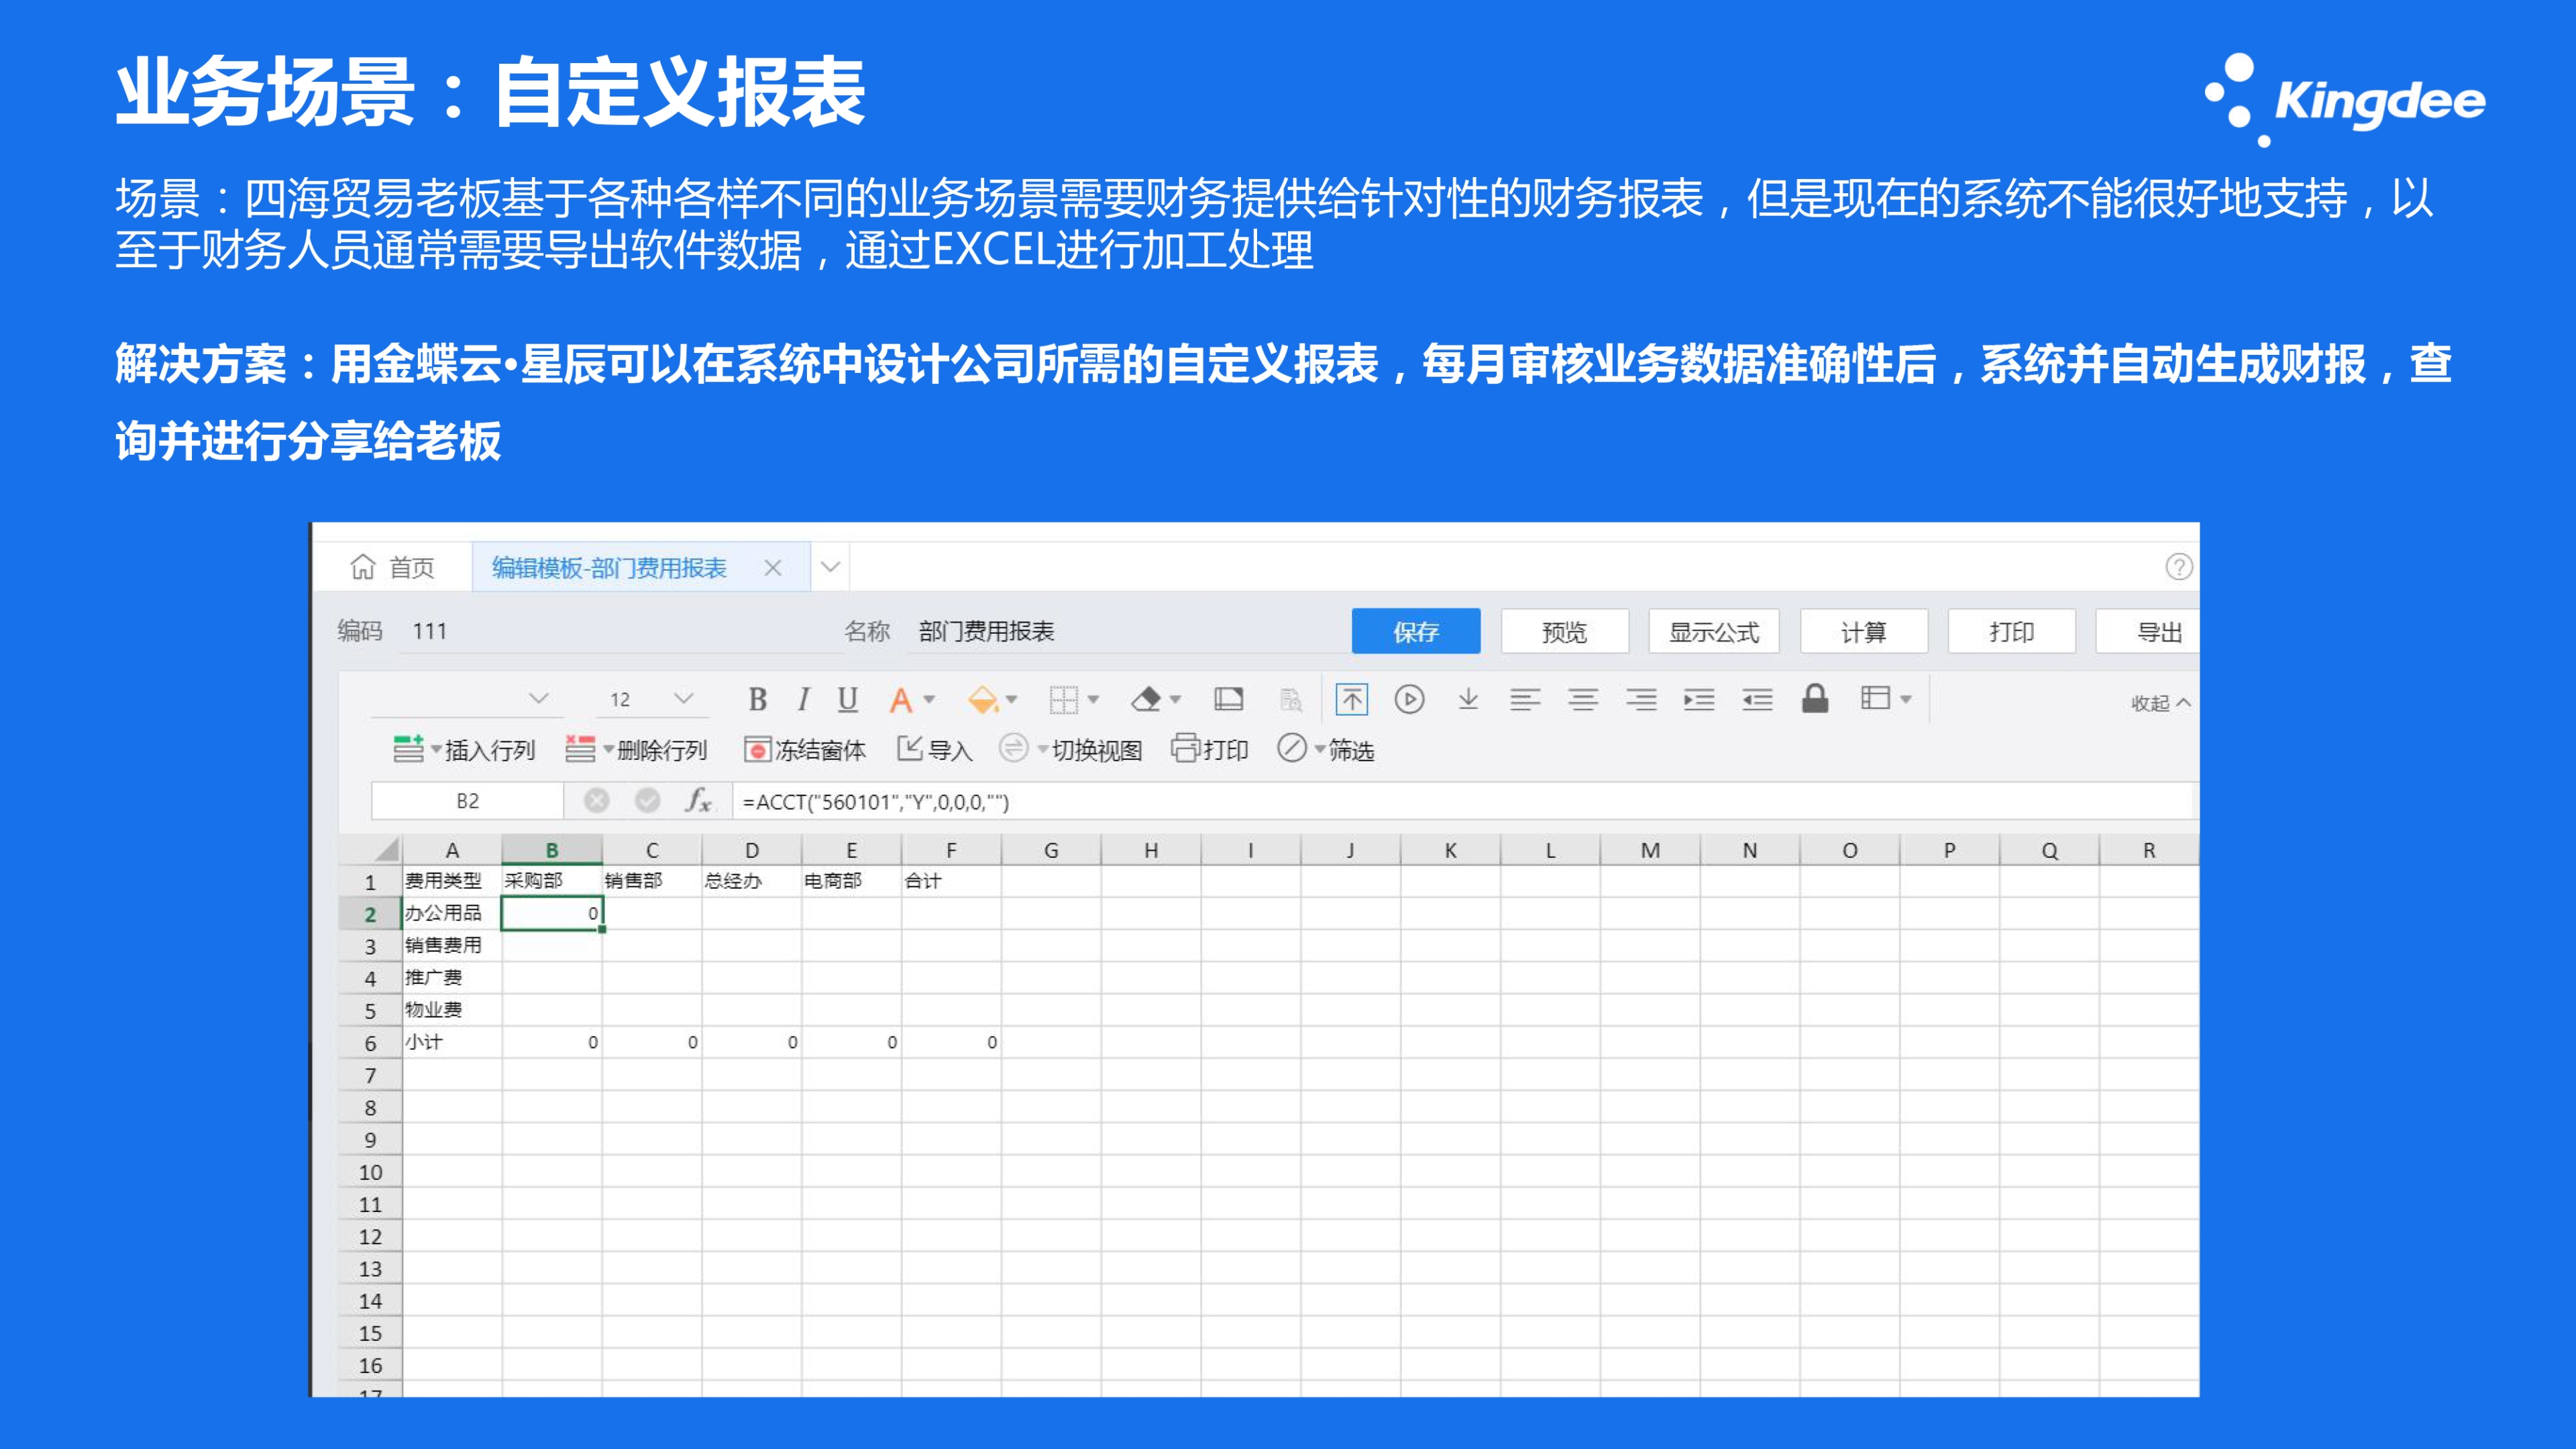This screenshot has width=2576, height=1449.
Task: Click the 导入 import icon
Action: pos(909,748)
